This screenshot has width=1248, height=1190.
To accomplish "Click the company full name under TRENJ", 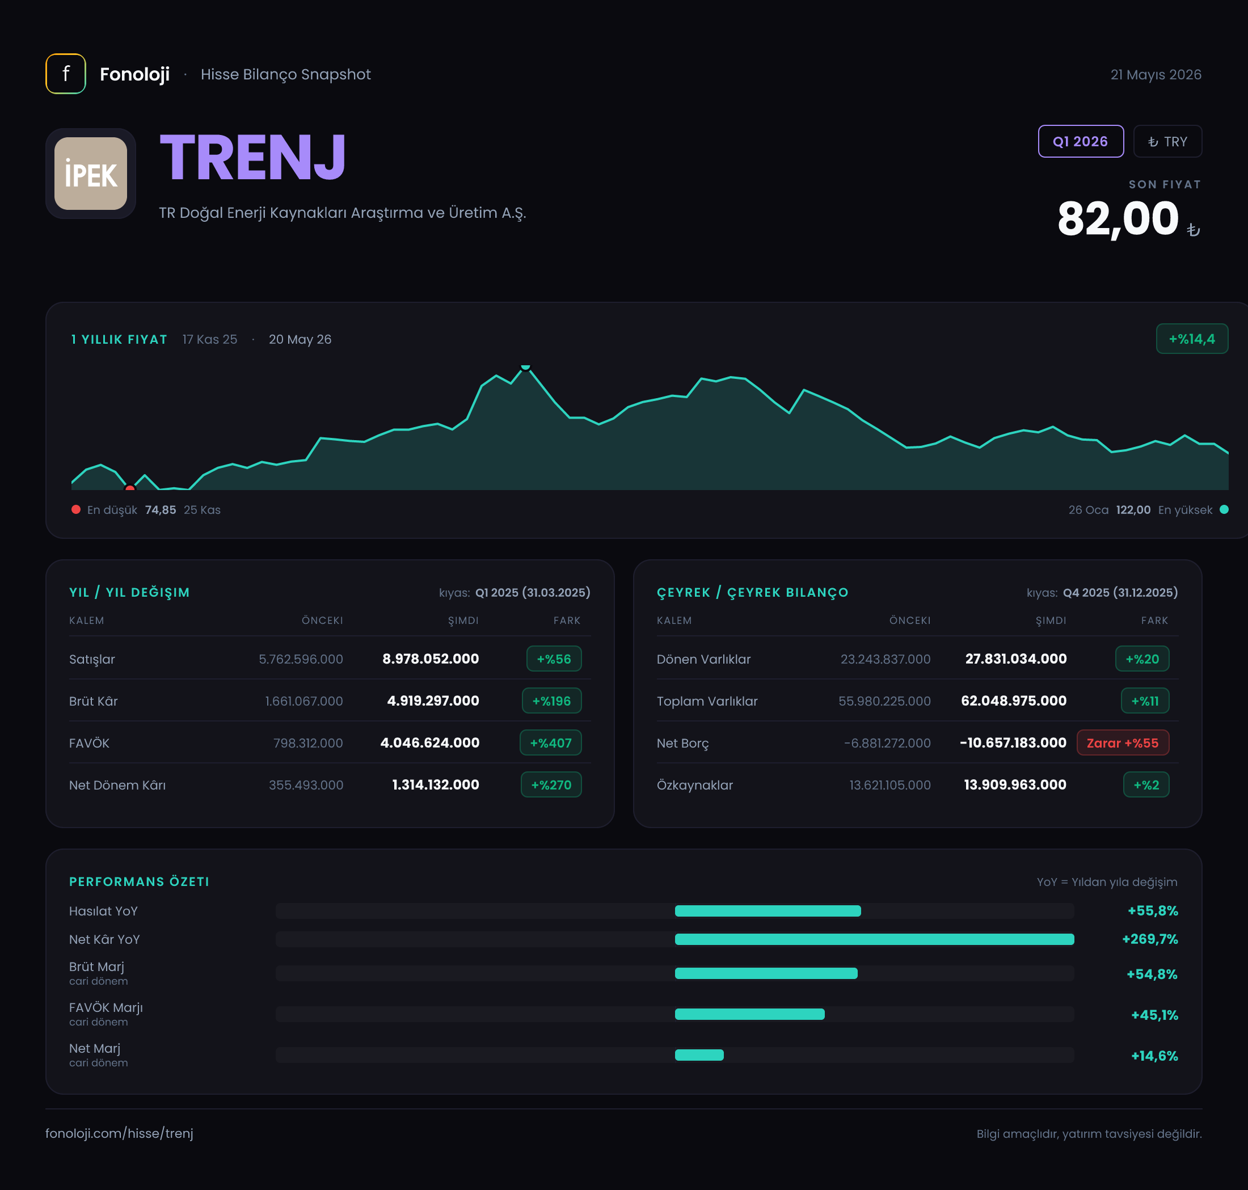I will [343, 213].
